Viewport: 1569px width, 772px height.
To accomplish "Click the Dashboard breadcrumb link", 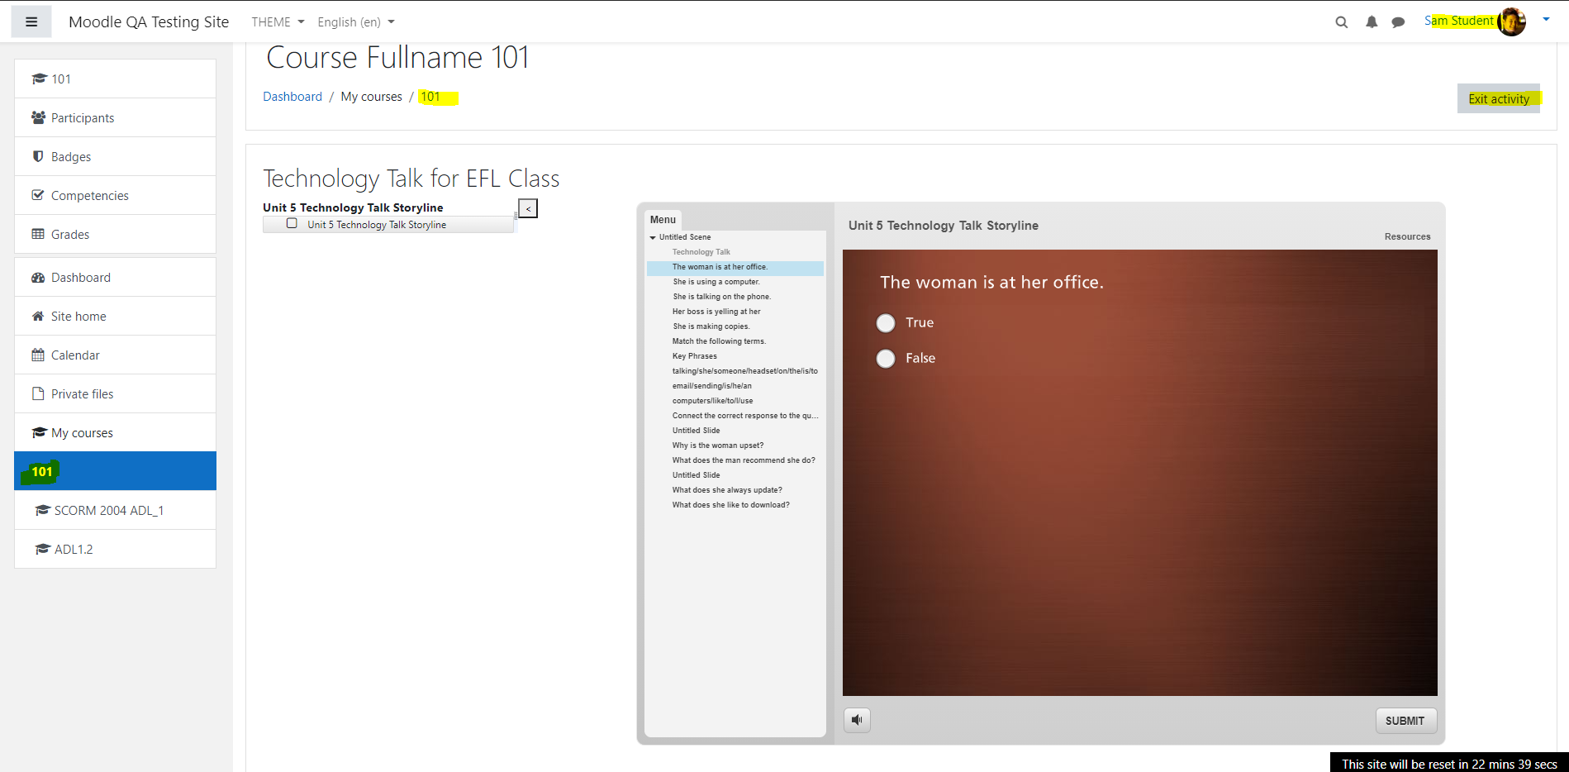I will (292, 97).
